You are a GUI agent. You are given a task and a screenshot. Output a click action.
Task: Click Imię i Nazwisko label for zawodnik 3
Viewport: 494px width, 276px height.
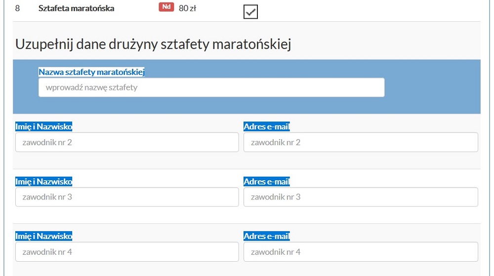(x=44, y=182)
